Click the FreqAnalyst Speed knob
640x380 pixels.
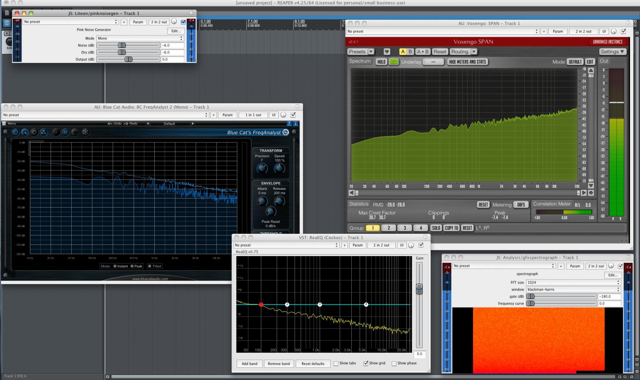279,168
